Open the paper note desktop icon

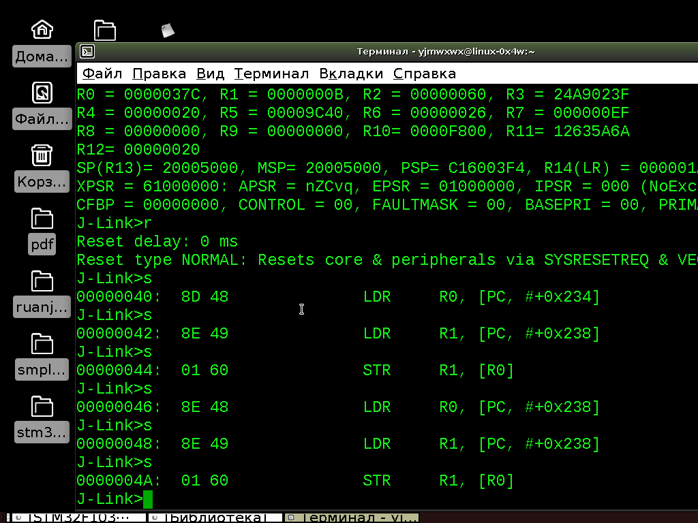pos(168,30)
